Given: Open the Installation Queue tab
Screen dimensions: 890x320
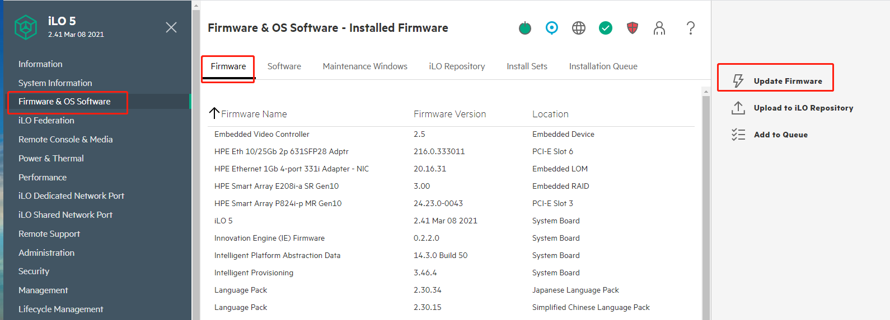Looking at the screenshot, I should [603, 66].
